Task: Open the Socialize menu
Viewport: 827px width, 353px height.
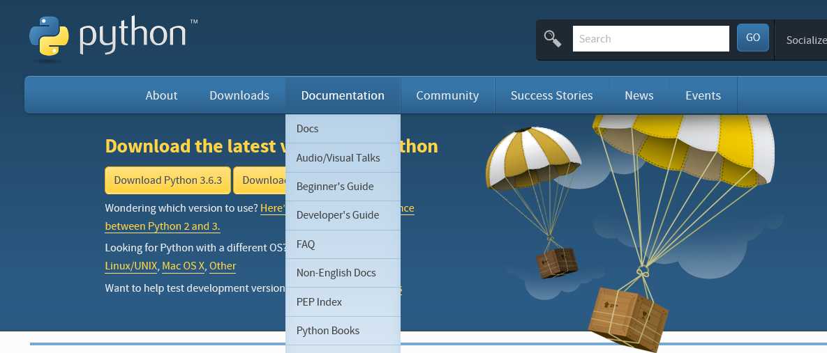Action: [805, 40]
